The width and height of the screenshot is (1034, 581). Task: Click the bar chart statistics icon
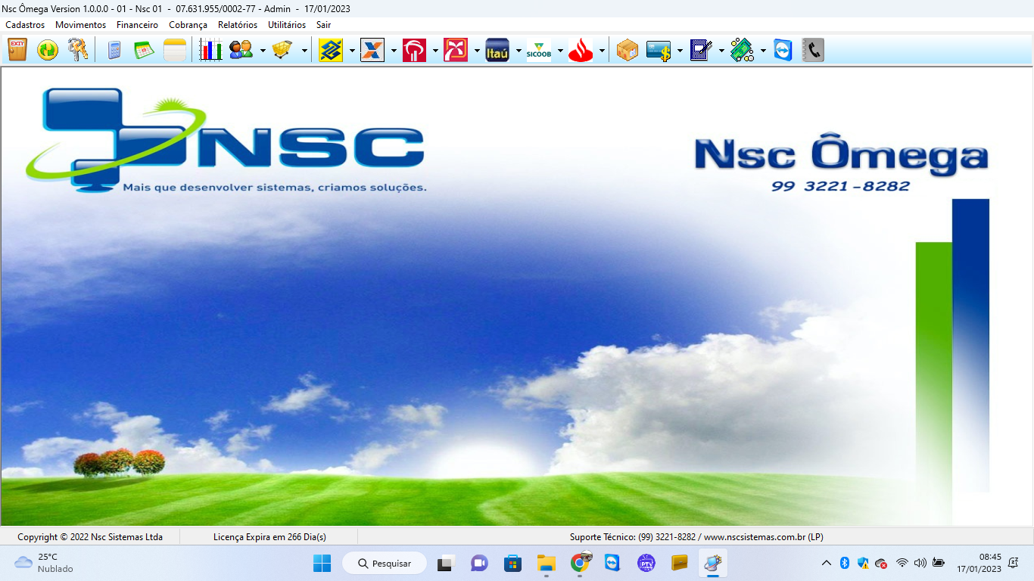[211, 50]
